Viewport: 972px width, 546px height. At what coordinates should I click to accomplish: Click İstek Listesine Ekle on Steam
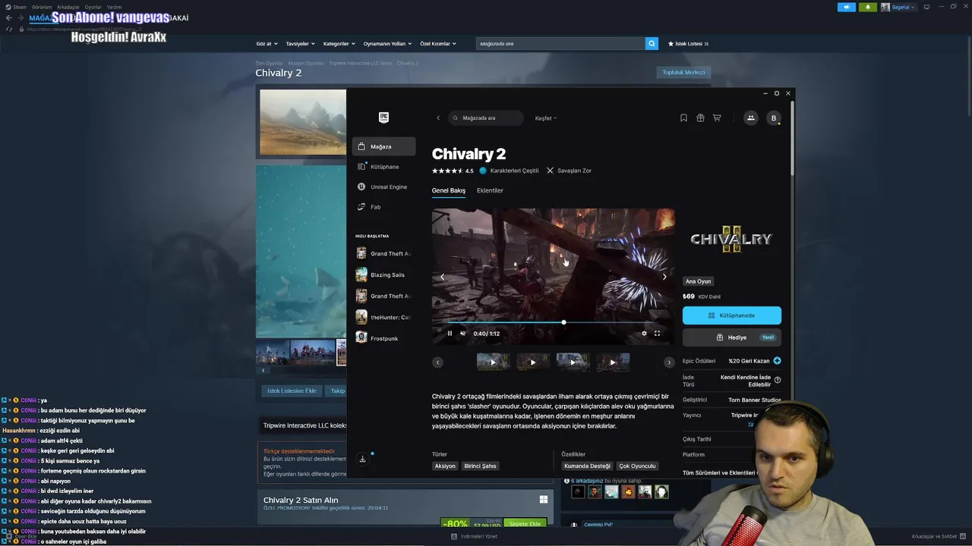292,391
